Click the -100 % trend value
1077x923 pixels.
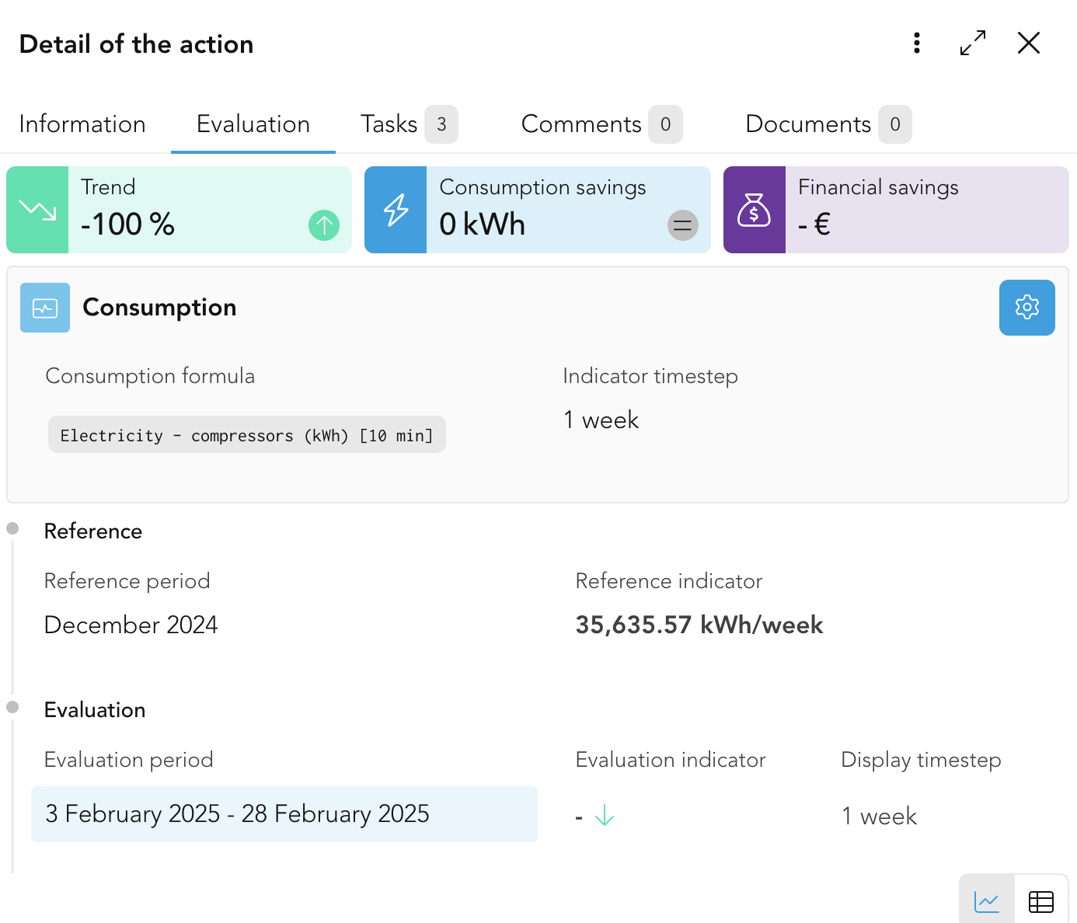tap(128, 225)
